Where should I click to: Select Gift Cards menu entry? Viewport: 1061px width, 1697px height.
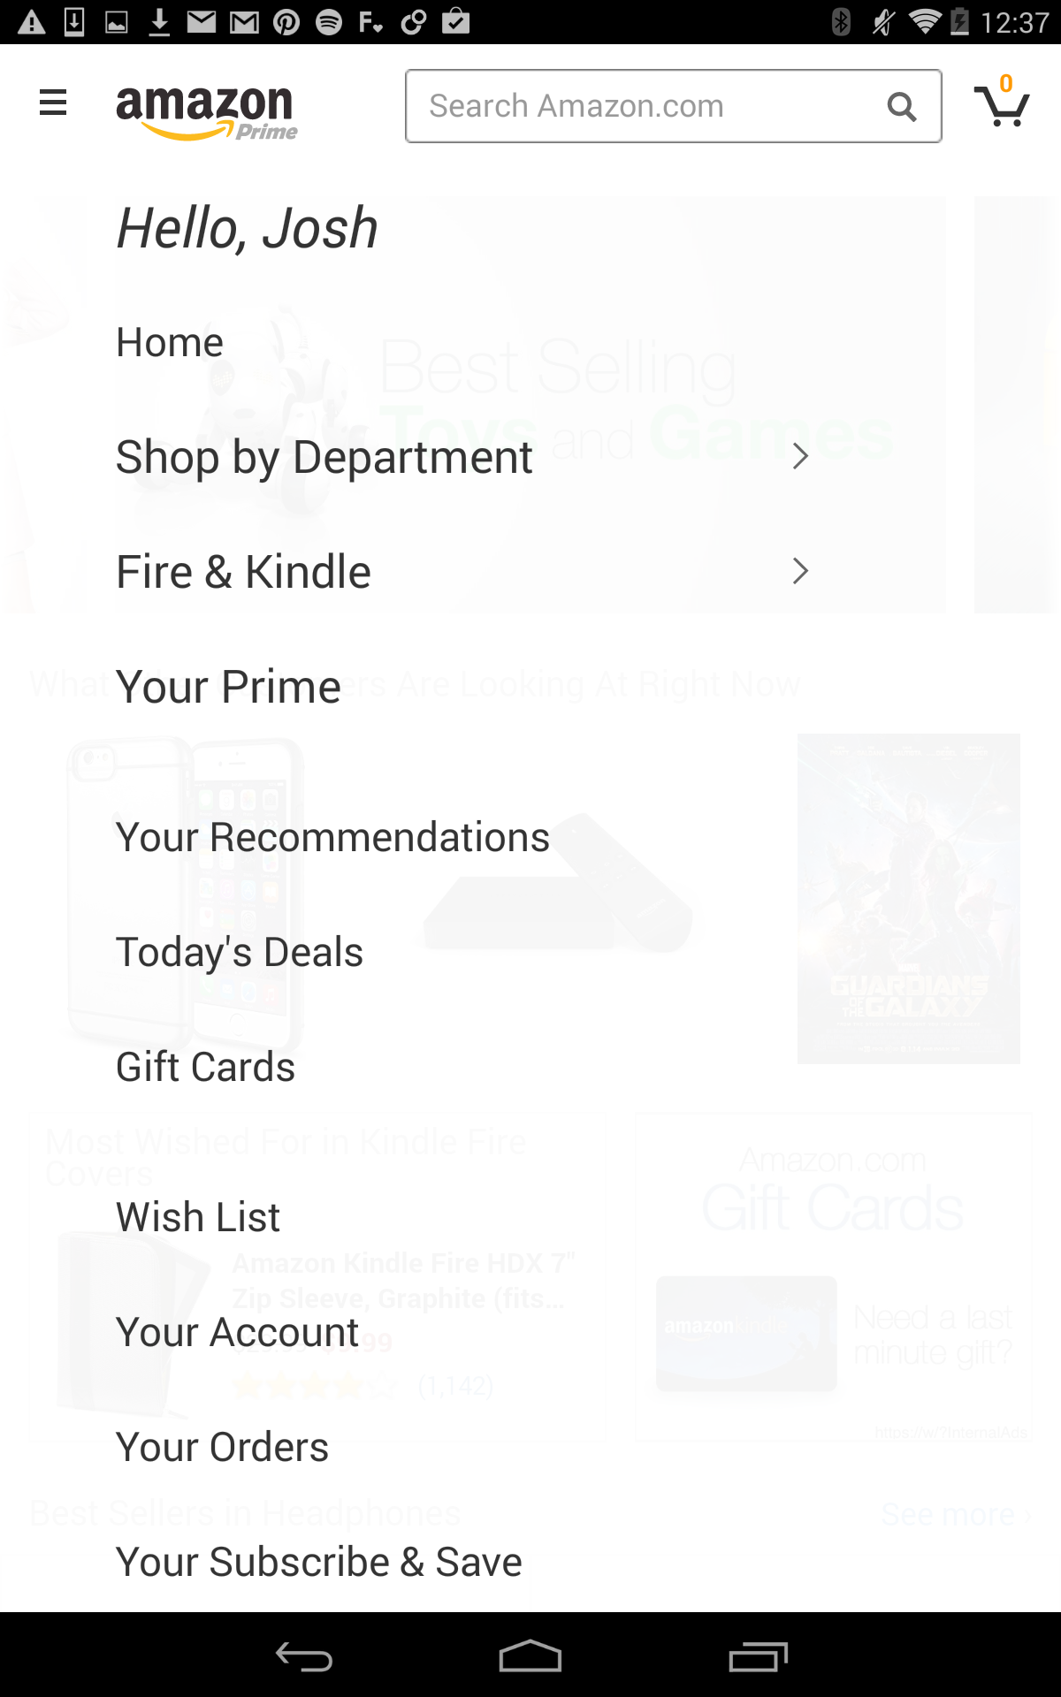pyautogui.click(x=205, y=1067)
